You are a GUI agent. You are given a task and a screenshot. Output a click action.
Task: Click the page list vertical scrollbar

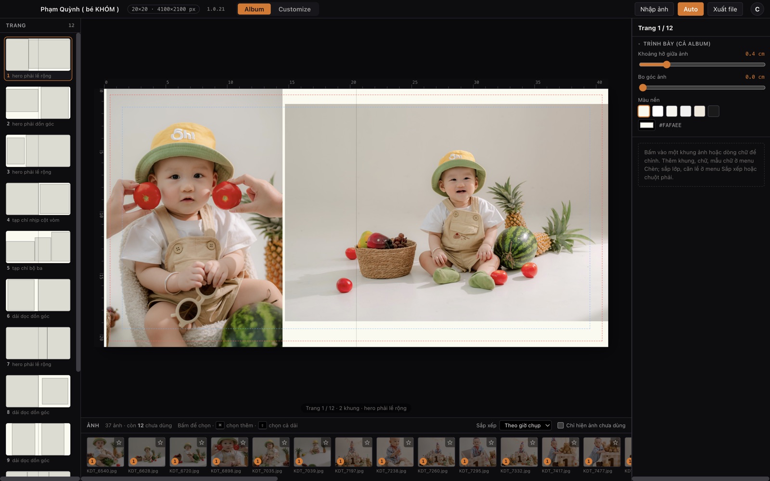point(78,202)
